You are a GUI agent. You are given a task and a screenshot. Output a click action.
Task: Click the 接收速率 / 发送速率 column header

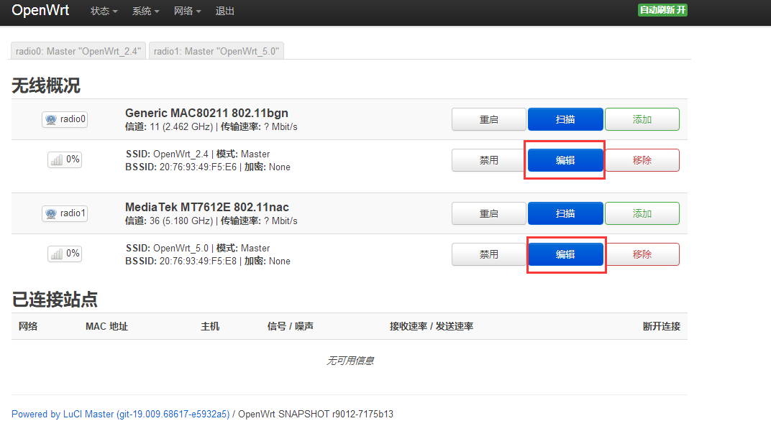pos(432,326)
